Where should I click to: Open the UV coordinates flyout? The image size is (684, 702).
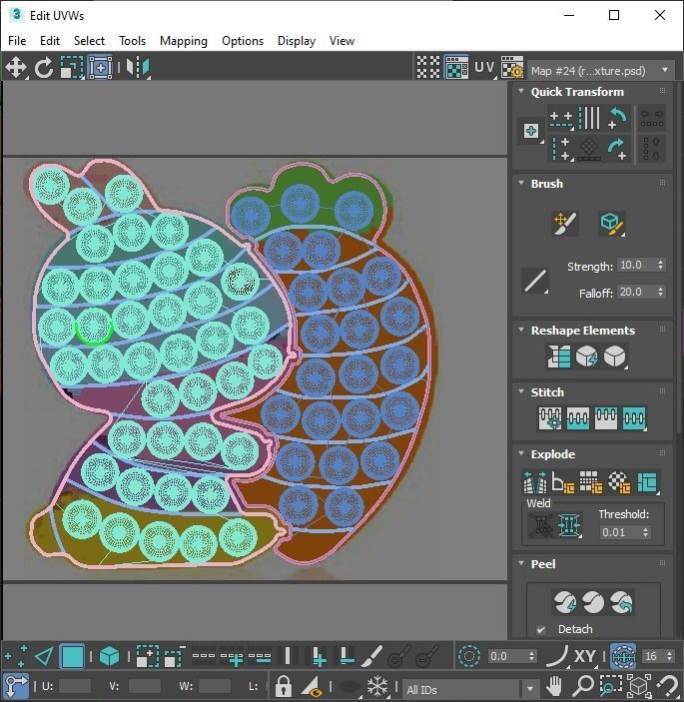coord(485,68)
